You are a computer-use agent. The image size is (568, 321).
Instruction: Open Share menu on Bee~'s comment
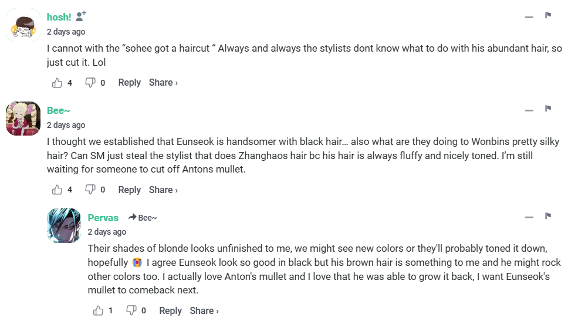coord(163,190)
